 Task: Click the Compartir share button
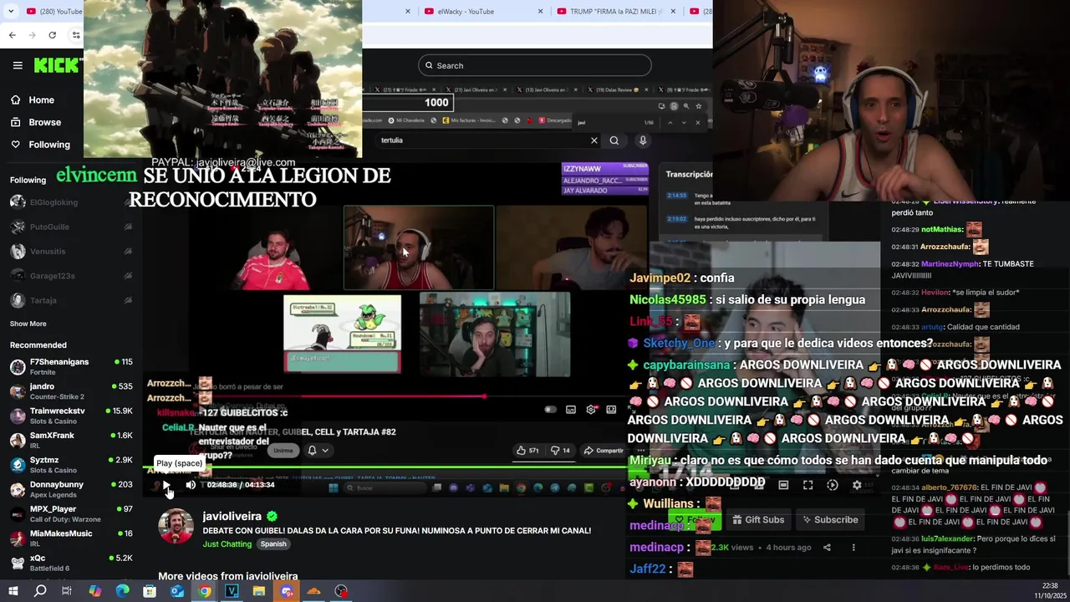[x=604, y=450]
